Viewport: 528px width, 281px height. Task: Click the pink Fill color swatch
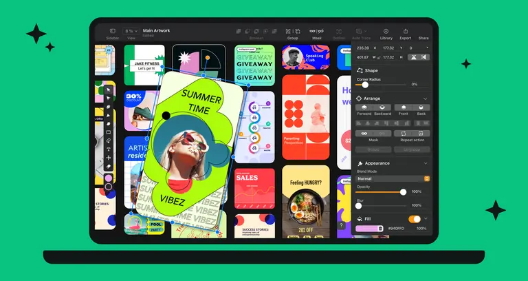click(367, 229)
